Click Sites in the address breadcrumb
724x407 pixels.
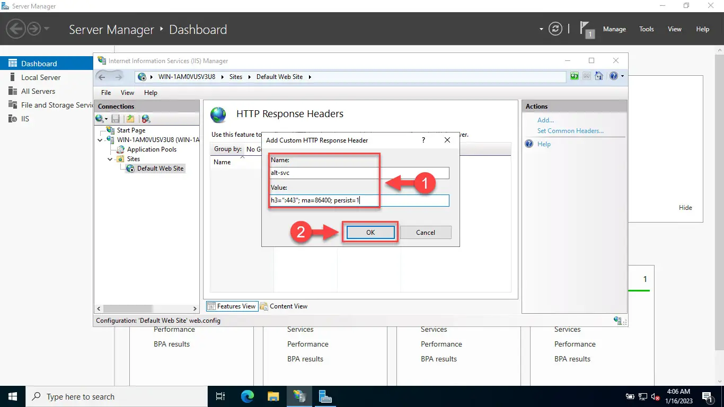tap(236, 77)
